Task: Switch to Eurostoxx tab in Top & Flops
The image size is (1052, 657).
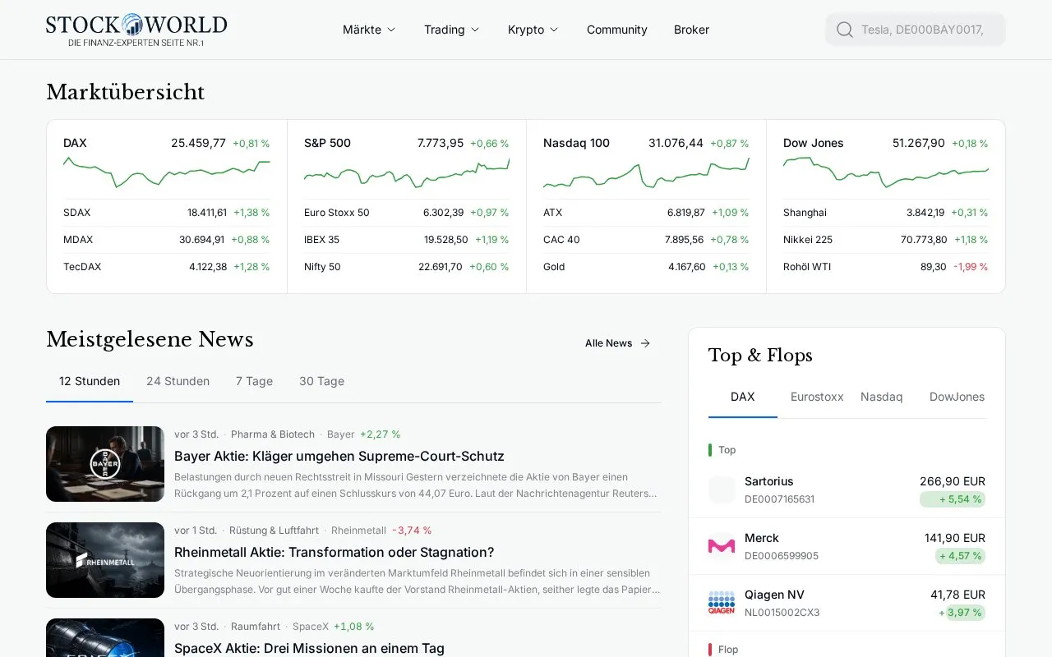Action: coord(817,397)
